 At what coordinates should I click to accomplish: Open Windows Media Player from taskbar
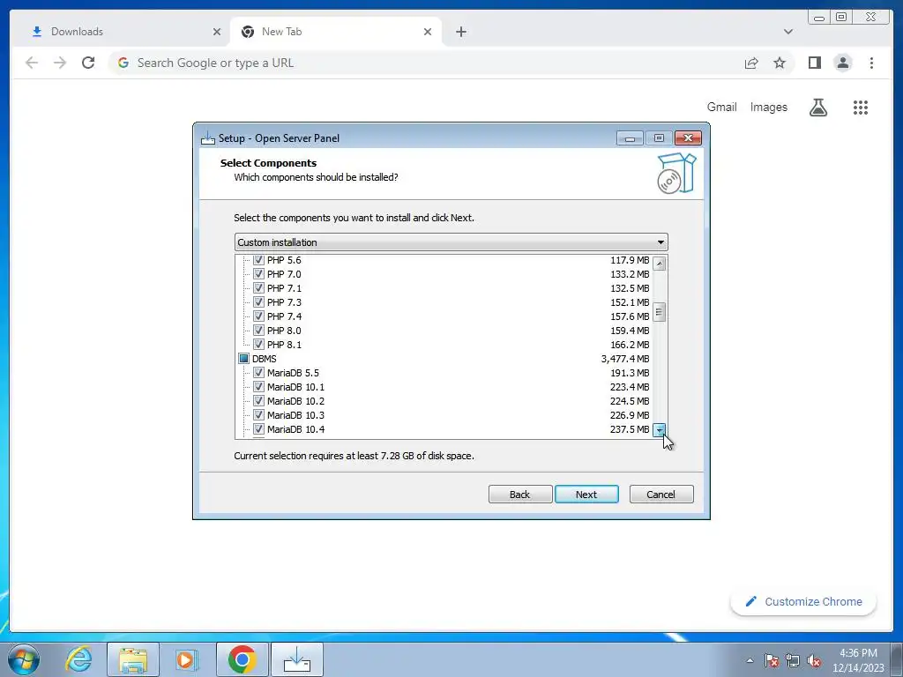(x=186, y=659)
